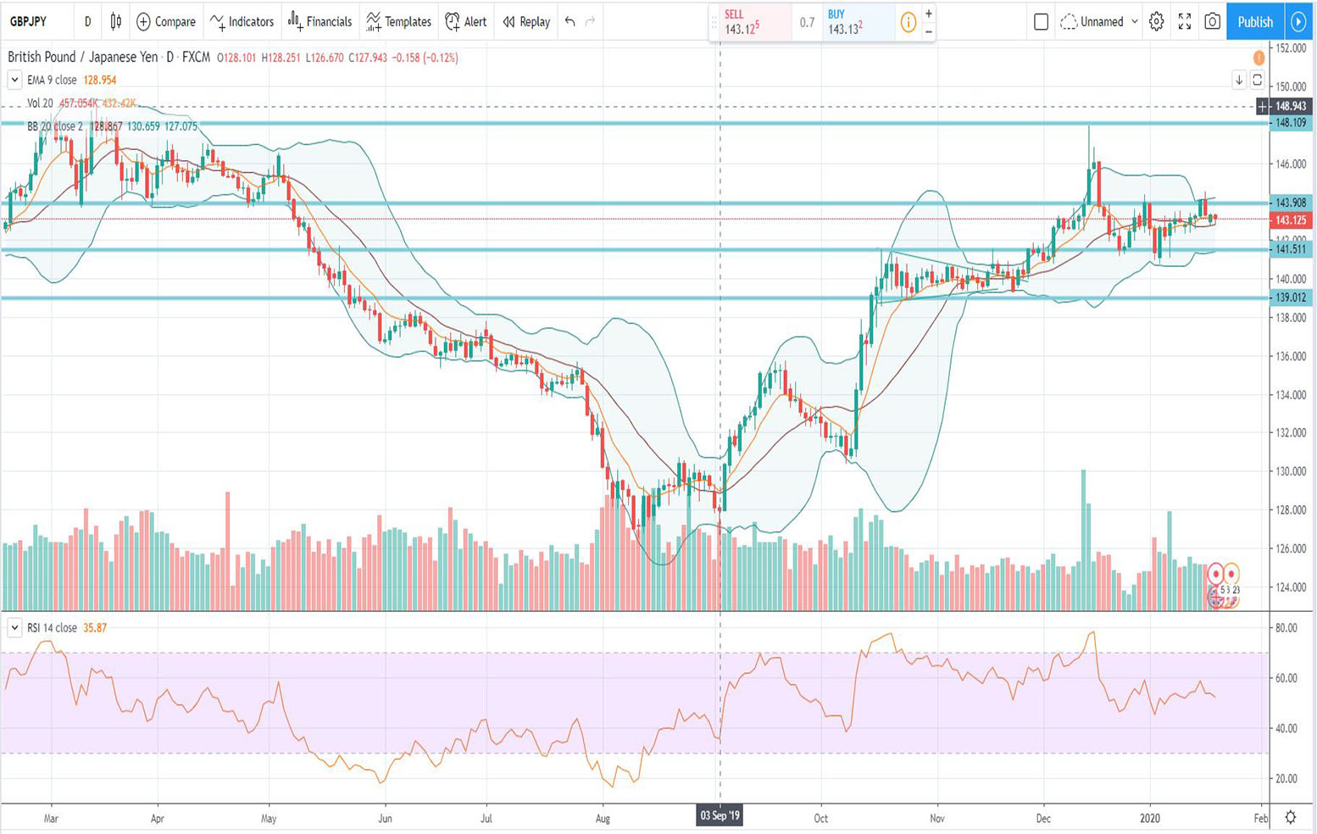Enter fullscreen with the expand icon
1317x834 pixels.
point(1184,22)
